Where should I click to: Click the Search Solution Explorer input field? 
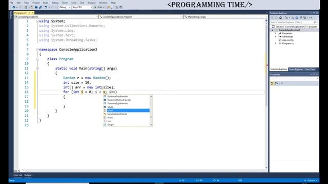pyautogui.click(x=292, y=22)
